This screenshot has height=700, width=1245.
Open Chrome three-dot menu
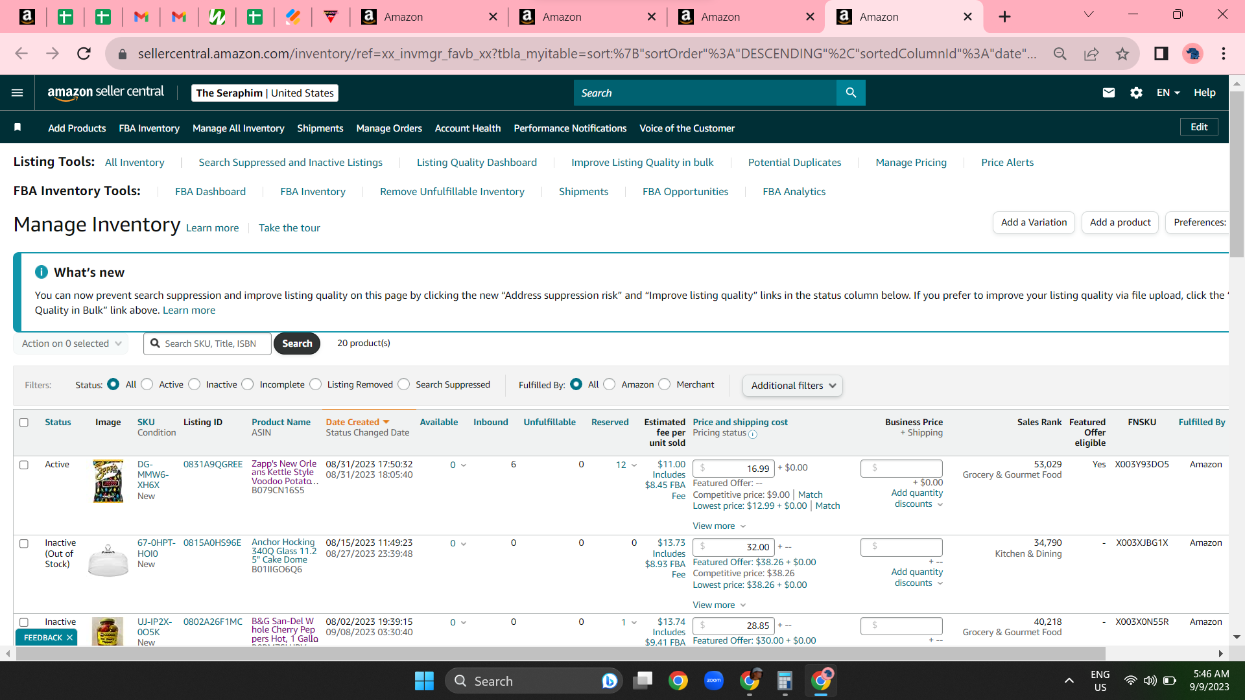coord(1224,54)
